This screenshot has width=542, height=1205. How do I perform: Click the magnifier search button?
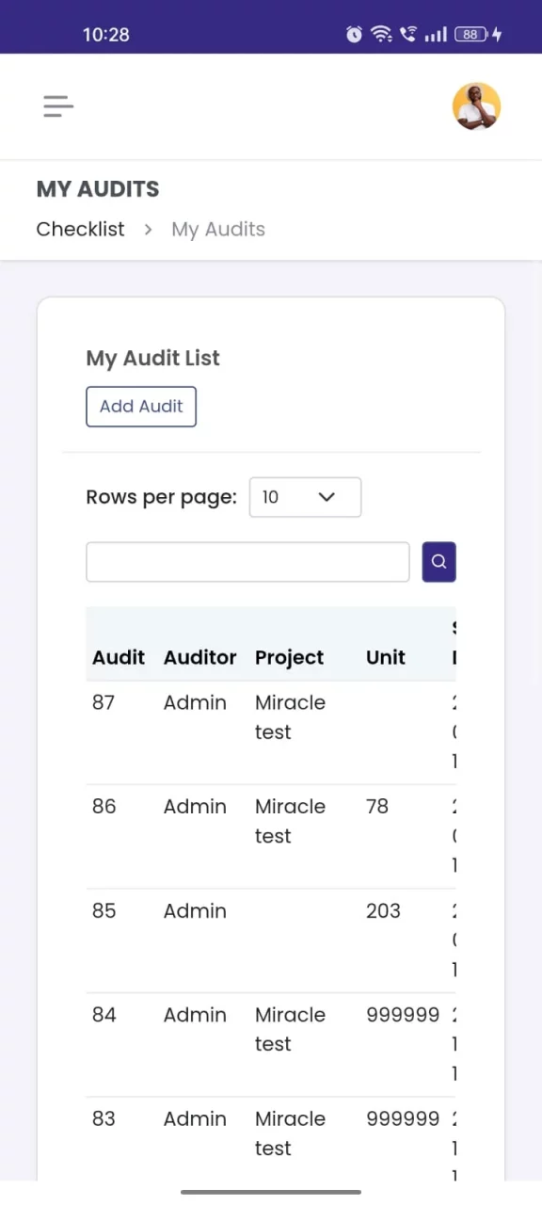(x=438, y=562)
